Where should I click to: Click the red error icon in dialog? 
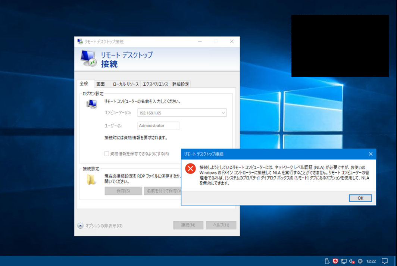click(x=190, y=169)
